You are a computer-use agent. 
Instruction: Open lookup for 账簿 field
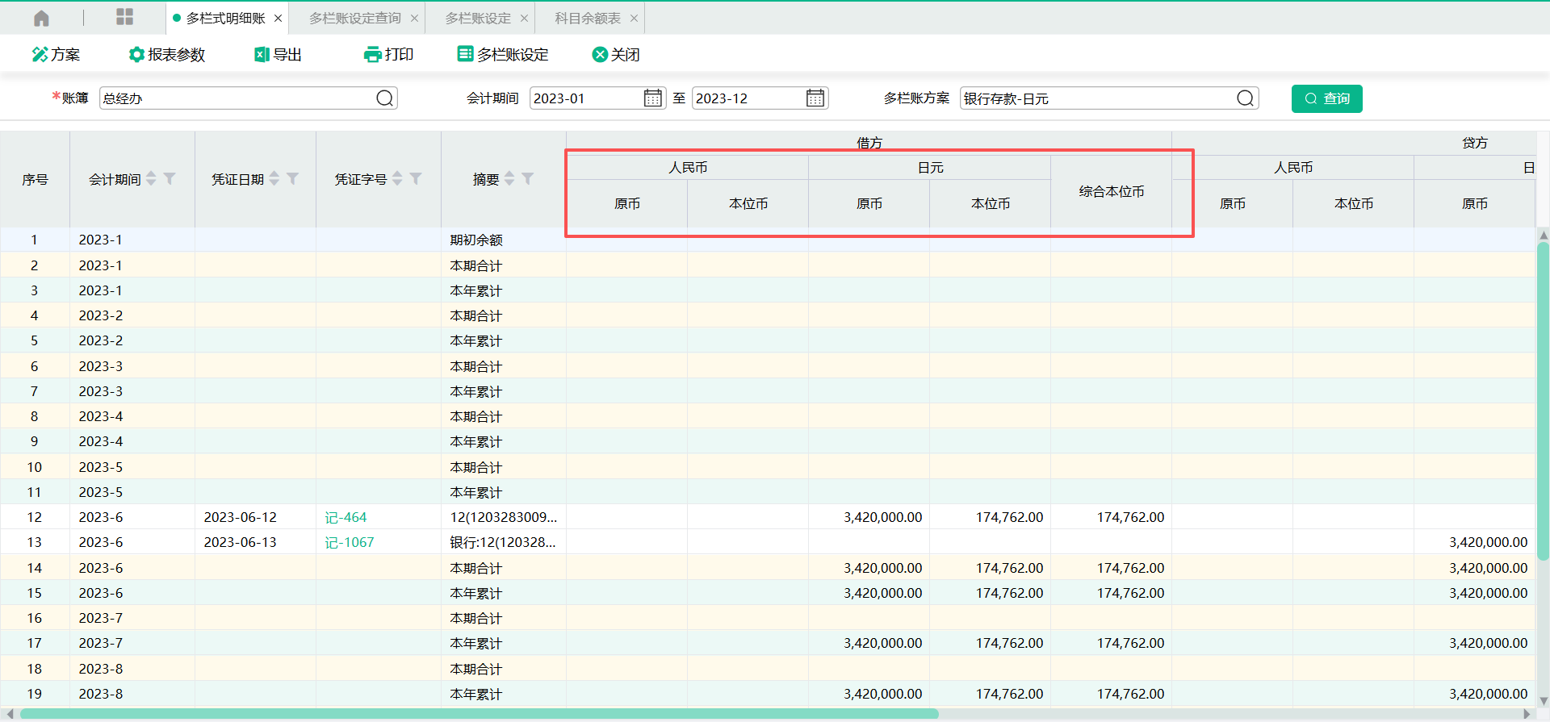[385, 98]
